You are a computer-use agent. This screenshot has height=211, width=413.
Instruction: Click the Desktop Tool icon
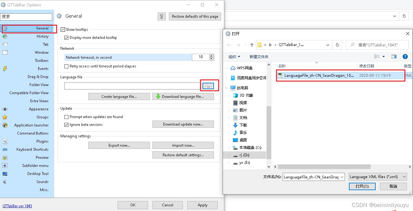(x=5, y=174)
